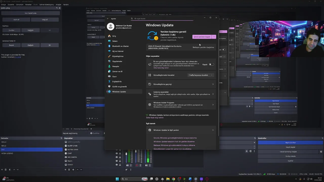Click 'Bir ayar bulun' search field
The image size is (324, 182).
click(x=162, y=18)
